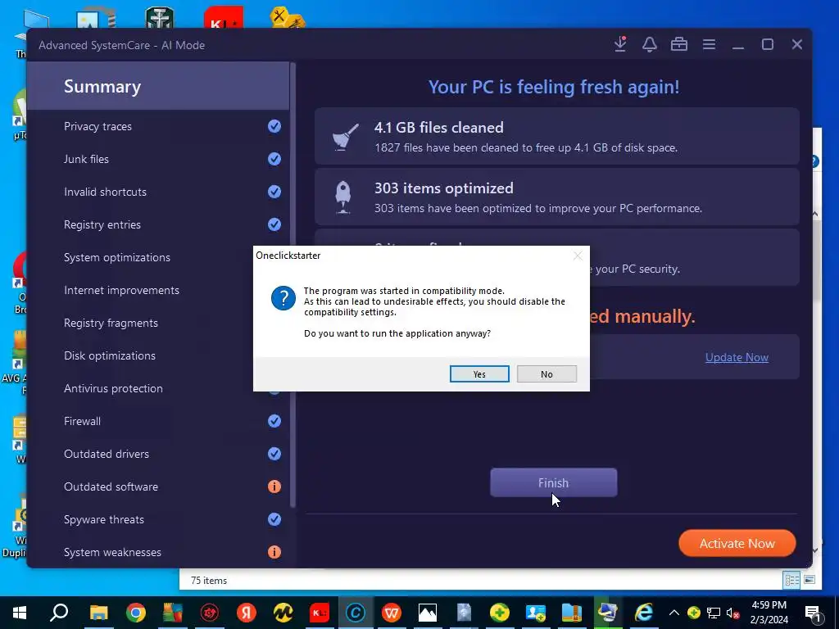The height and width of the screenshot is (629, 839).
Task: Open the Photos app from the taskbar
Action: (428, 613)
